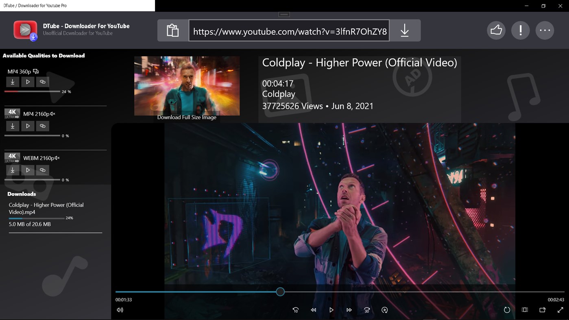Copy the link for MP4 2160p
This screenshot has width=569, height=320.
[x=43, y=126]
